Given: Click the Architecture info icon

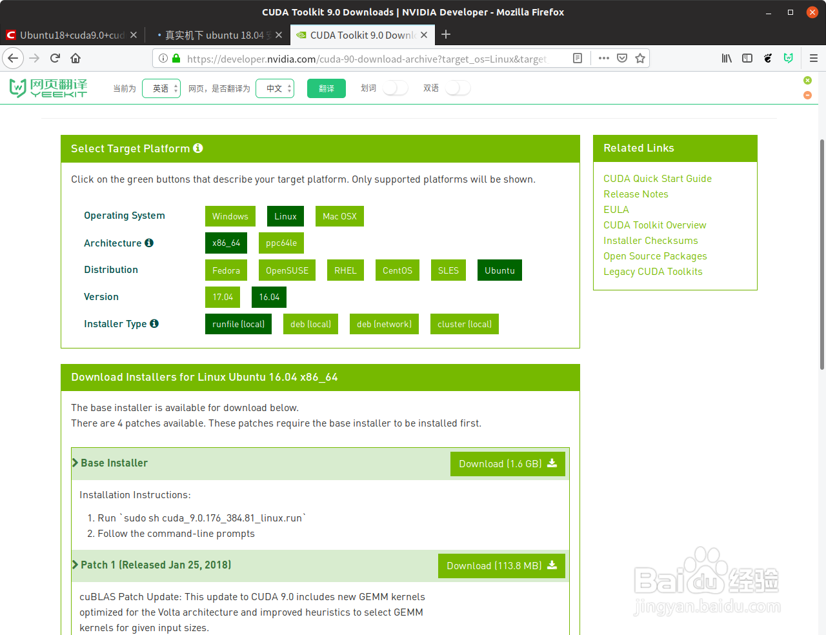Looking at the screenshot, I should click(x=149, y=243).
